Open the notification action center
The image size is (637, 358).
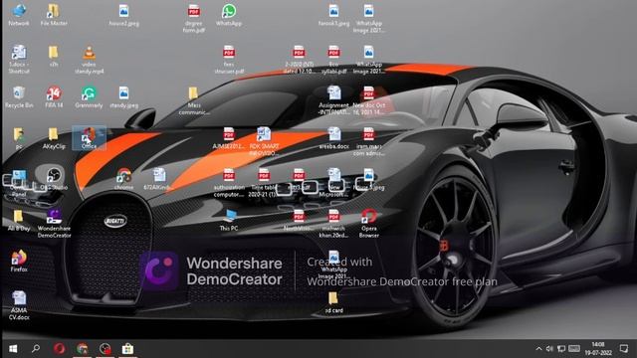click(x=624, y=349)
